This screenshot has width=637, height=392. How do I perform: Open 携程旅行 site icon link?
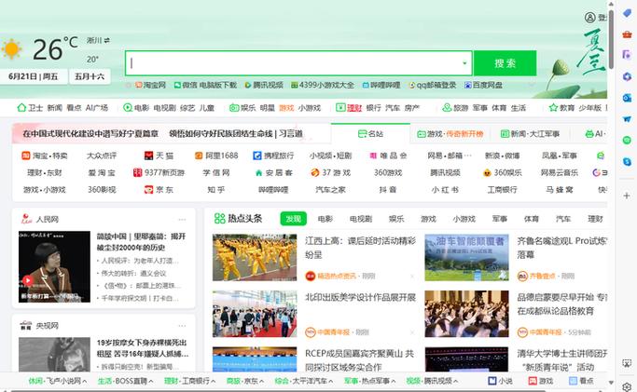256,155
